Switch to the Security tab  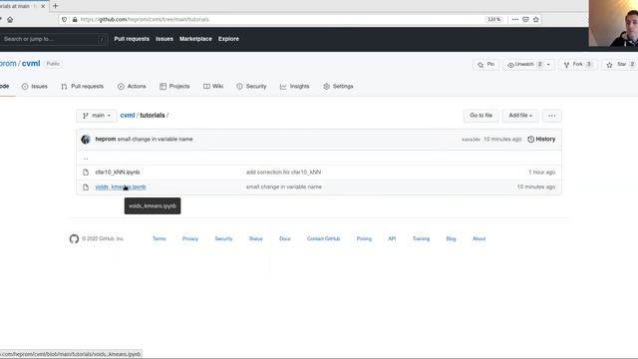[251, 87]
